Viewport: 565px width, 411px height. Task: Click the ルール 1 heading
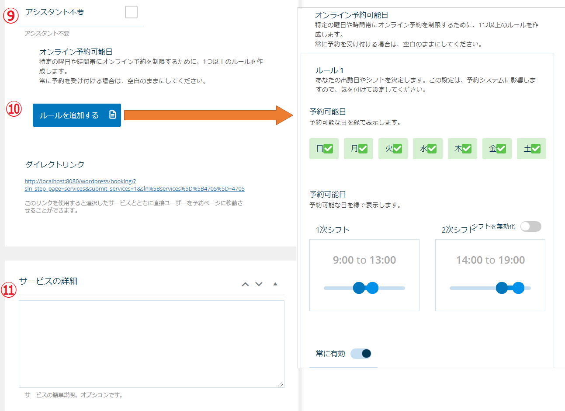(x=329, y=70)
